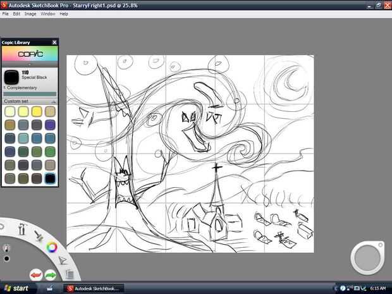Open the layers and files icon in lagoon
The width and height of the screenshot is (392, 294).
pos(70,274)
